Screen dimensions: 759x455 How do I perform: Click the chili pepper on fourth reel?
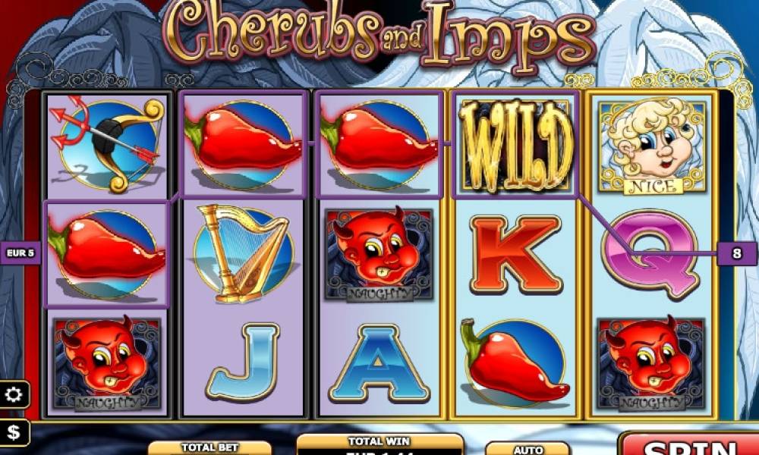tap(515, 363)
